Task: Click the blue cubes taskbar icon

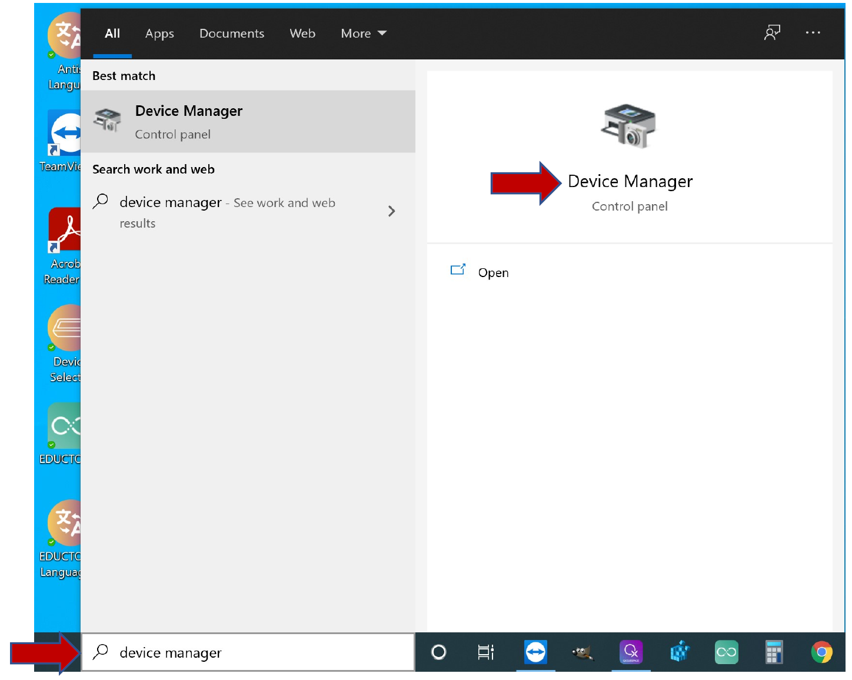Action: coord(679,652)
